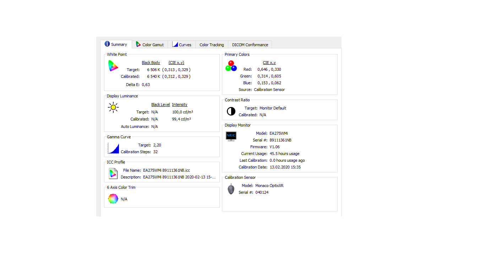Click the Primary Colors RGB spheres icon

coord(231,66)
